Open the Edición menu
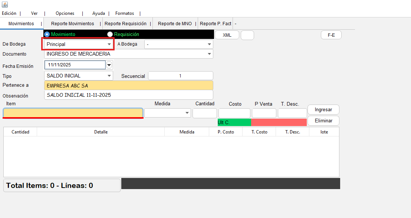Viewport: 411px width, 218px height. (9, 13)
